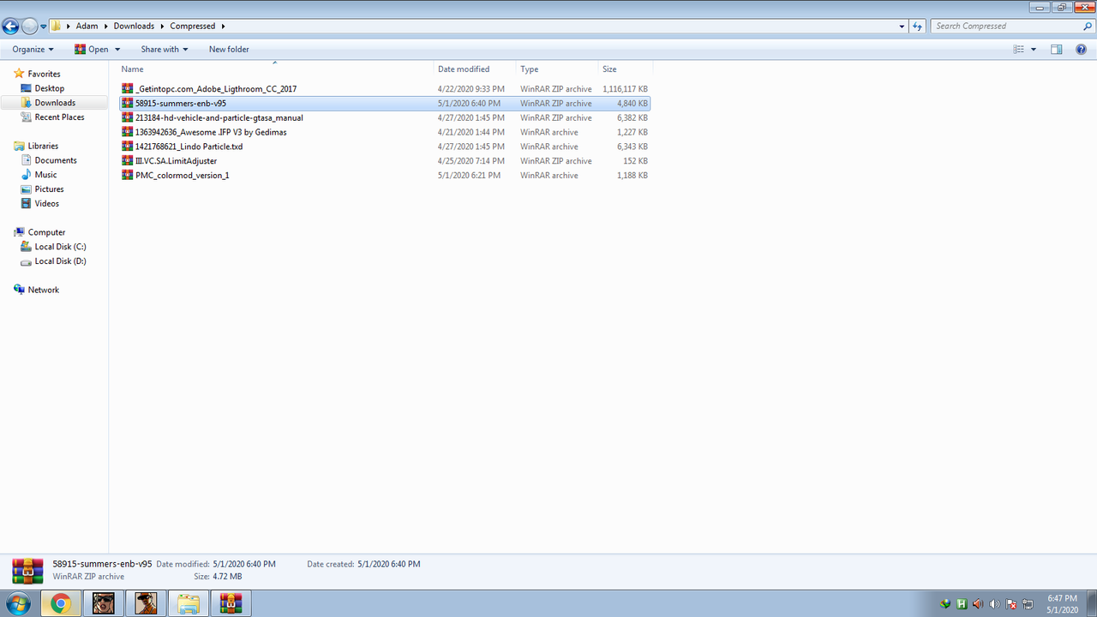The width and height of the screenshot is (1097, 617).
Task: Open Google Chrome from the taskbar
Action: (x=60, y=604)
